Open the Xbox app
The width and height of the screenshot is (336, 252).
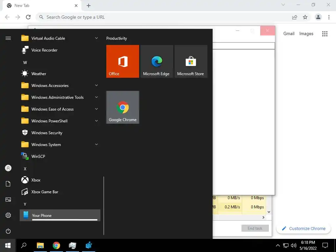point(60,180)
